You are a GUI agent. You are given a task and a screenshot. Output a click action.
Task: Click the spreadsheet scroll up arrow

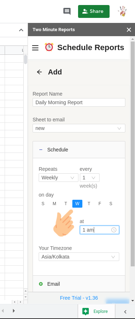[x=26, y=291]
